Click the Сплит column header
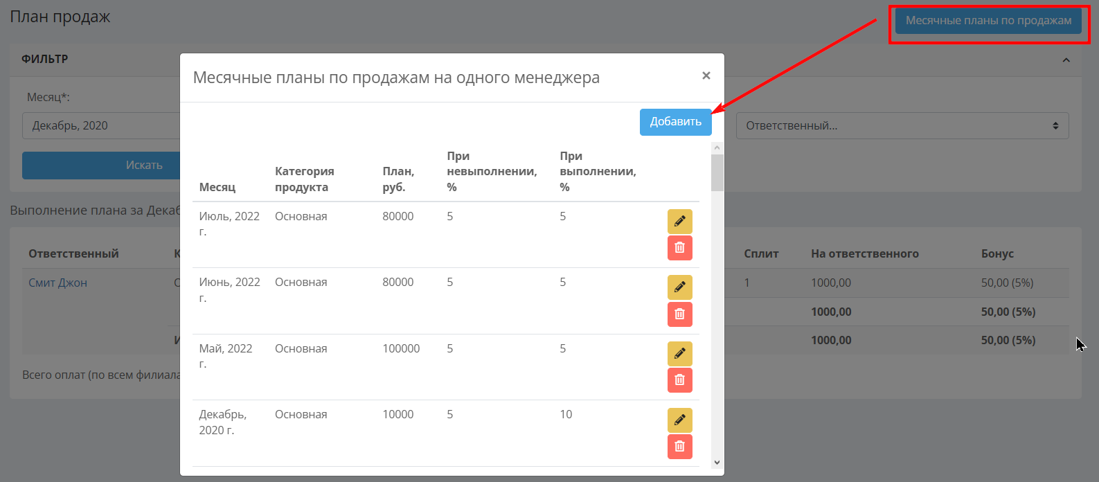This screenshot has height=482, width=1099. click(761, 254)
